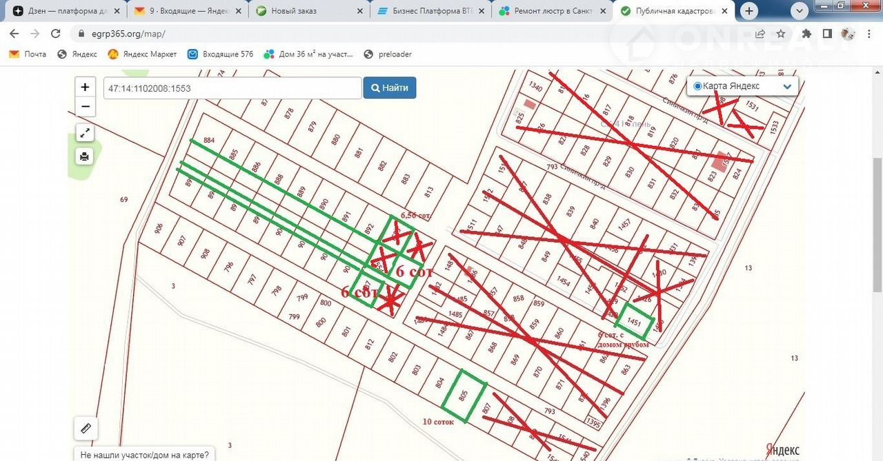883x461 pixels.
Task: Toggle fullscreen map mode
Action: pyautogui.click(x=84, y=133)
